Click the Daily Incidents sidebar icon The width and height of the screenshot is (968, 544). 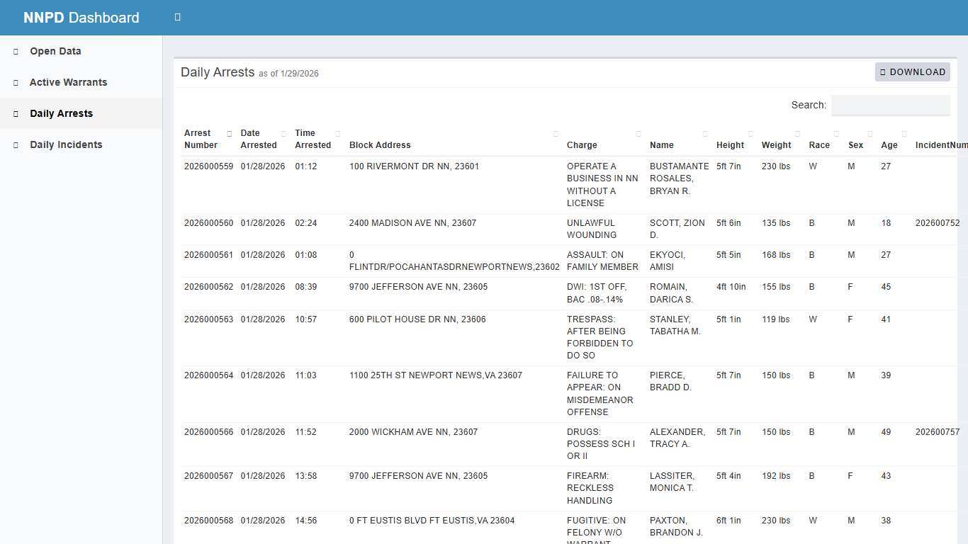[16, 144]
